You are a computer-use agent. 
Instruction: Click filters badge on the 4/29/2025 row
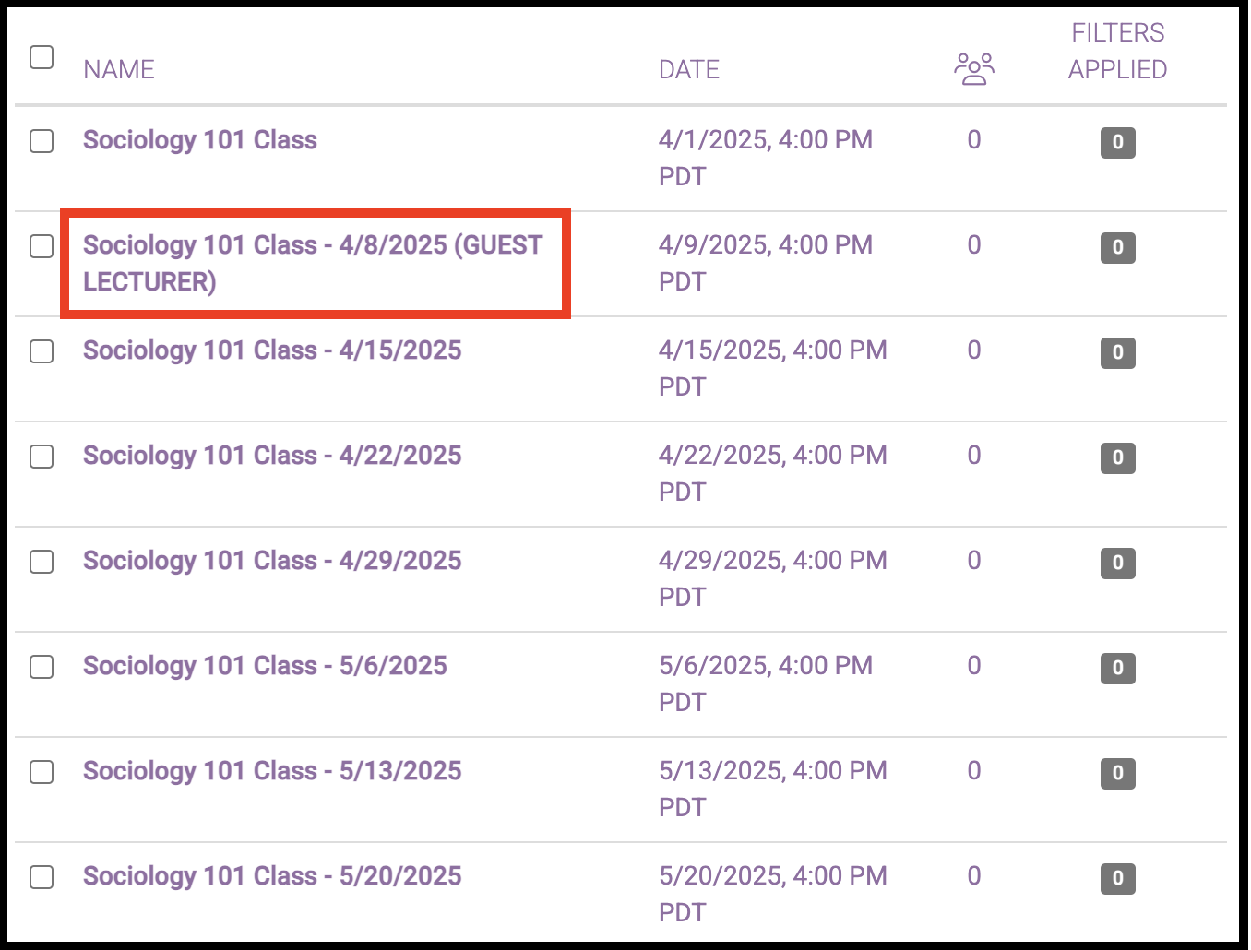1117,563
